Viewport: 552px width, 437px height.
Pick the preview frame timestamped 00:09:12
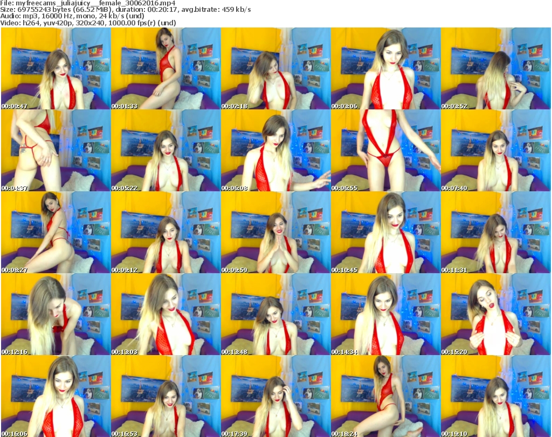coord(166,233)
